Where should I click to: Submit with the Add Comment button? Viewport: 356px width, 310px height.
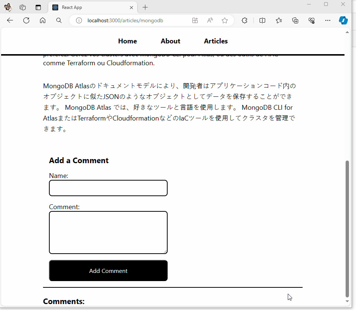click(108, 271)
